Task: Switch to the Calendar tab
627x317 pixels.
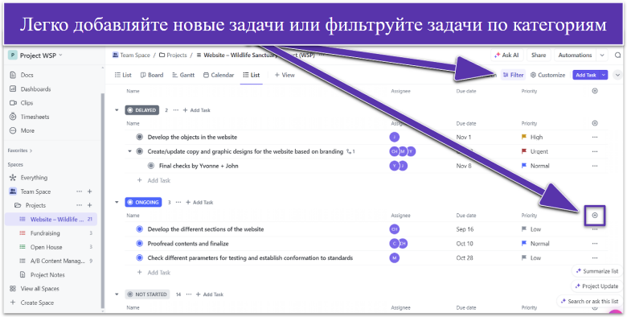Action: 219,75
